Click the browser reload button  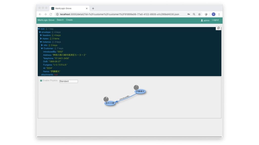click(x=51, y=14)
